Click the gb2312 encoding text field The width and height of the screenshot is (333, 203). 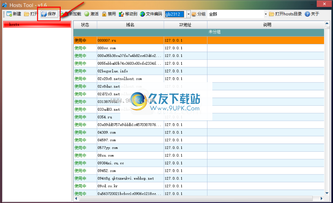(175, 14)
